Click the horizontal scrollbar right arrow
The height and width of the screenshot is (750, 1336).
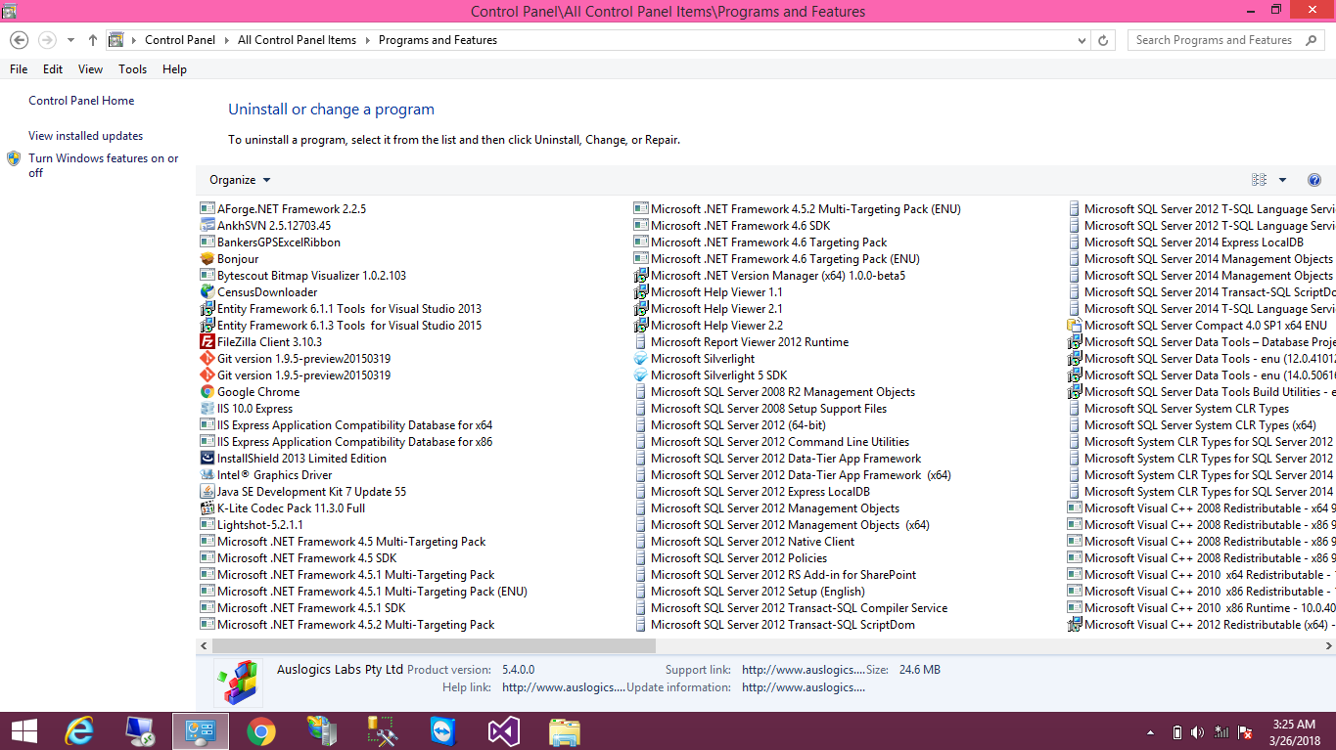coord(1328,646)
